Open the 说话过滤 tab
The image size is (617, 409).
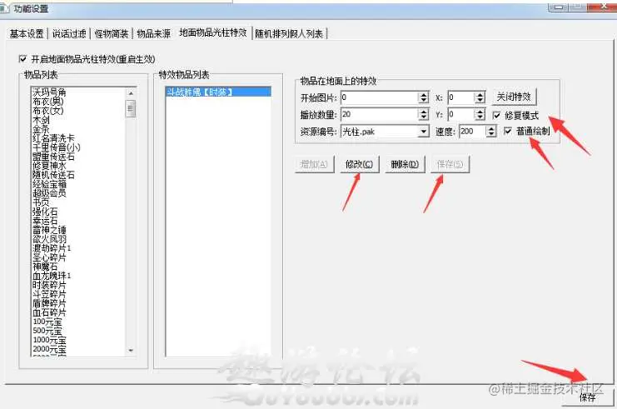69,34
